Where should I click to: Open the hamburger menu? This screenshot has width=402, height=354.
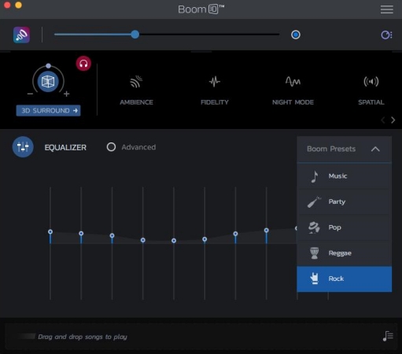(x=387, y=9)
